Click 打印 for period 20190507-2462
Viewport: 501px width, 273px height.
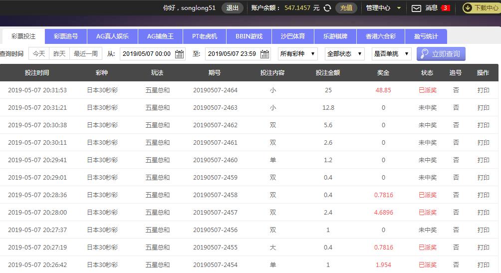pyautogui.click(x=483, y=125)
